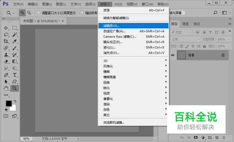Select the Pen tool

[x=6, y=75]
